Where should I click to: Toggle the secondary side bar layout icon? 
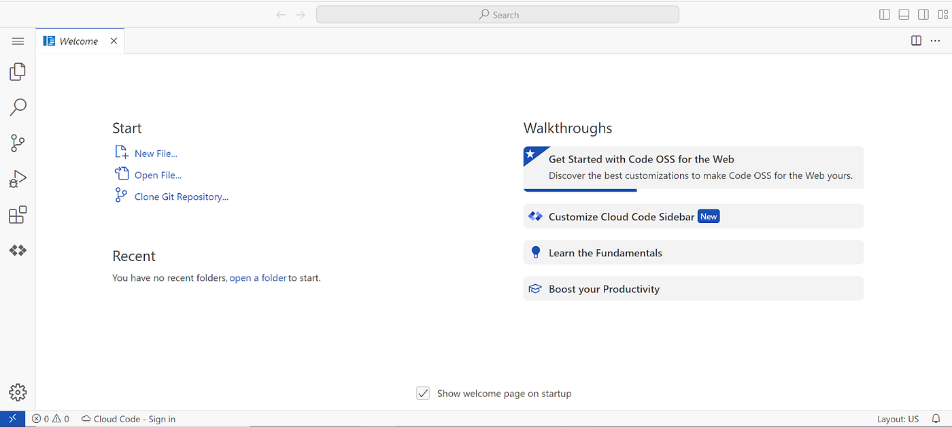click(923, 14)
